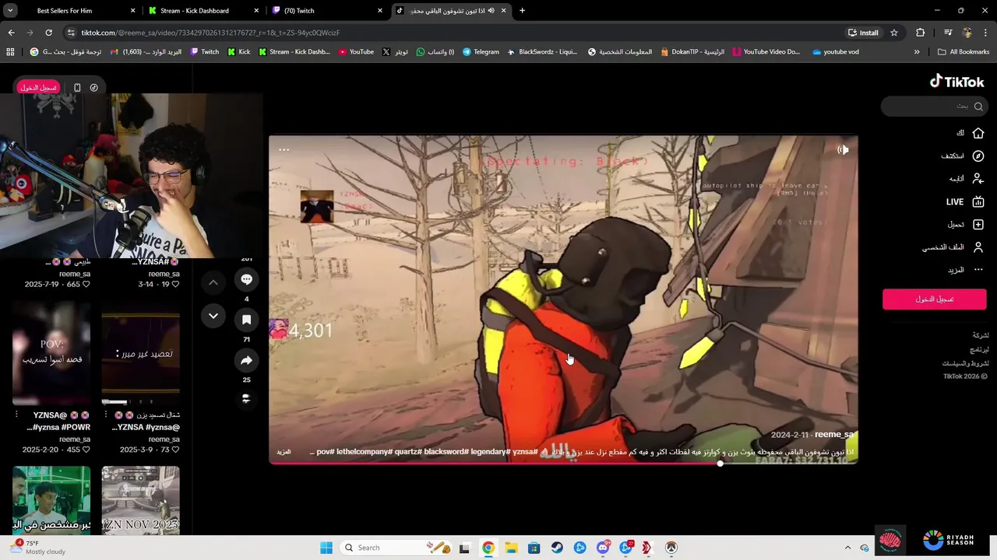
Task: Like the 2025-7-19 video heart icon
Action: (x=86, y=285)
